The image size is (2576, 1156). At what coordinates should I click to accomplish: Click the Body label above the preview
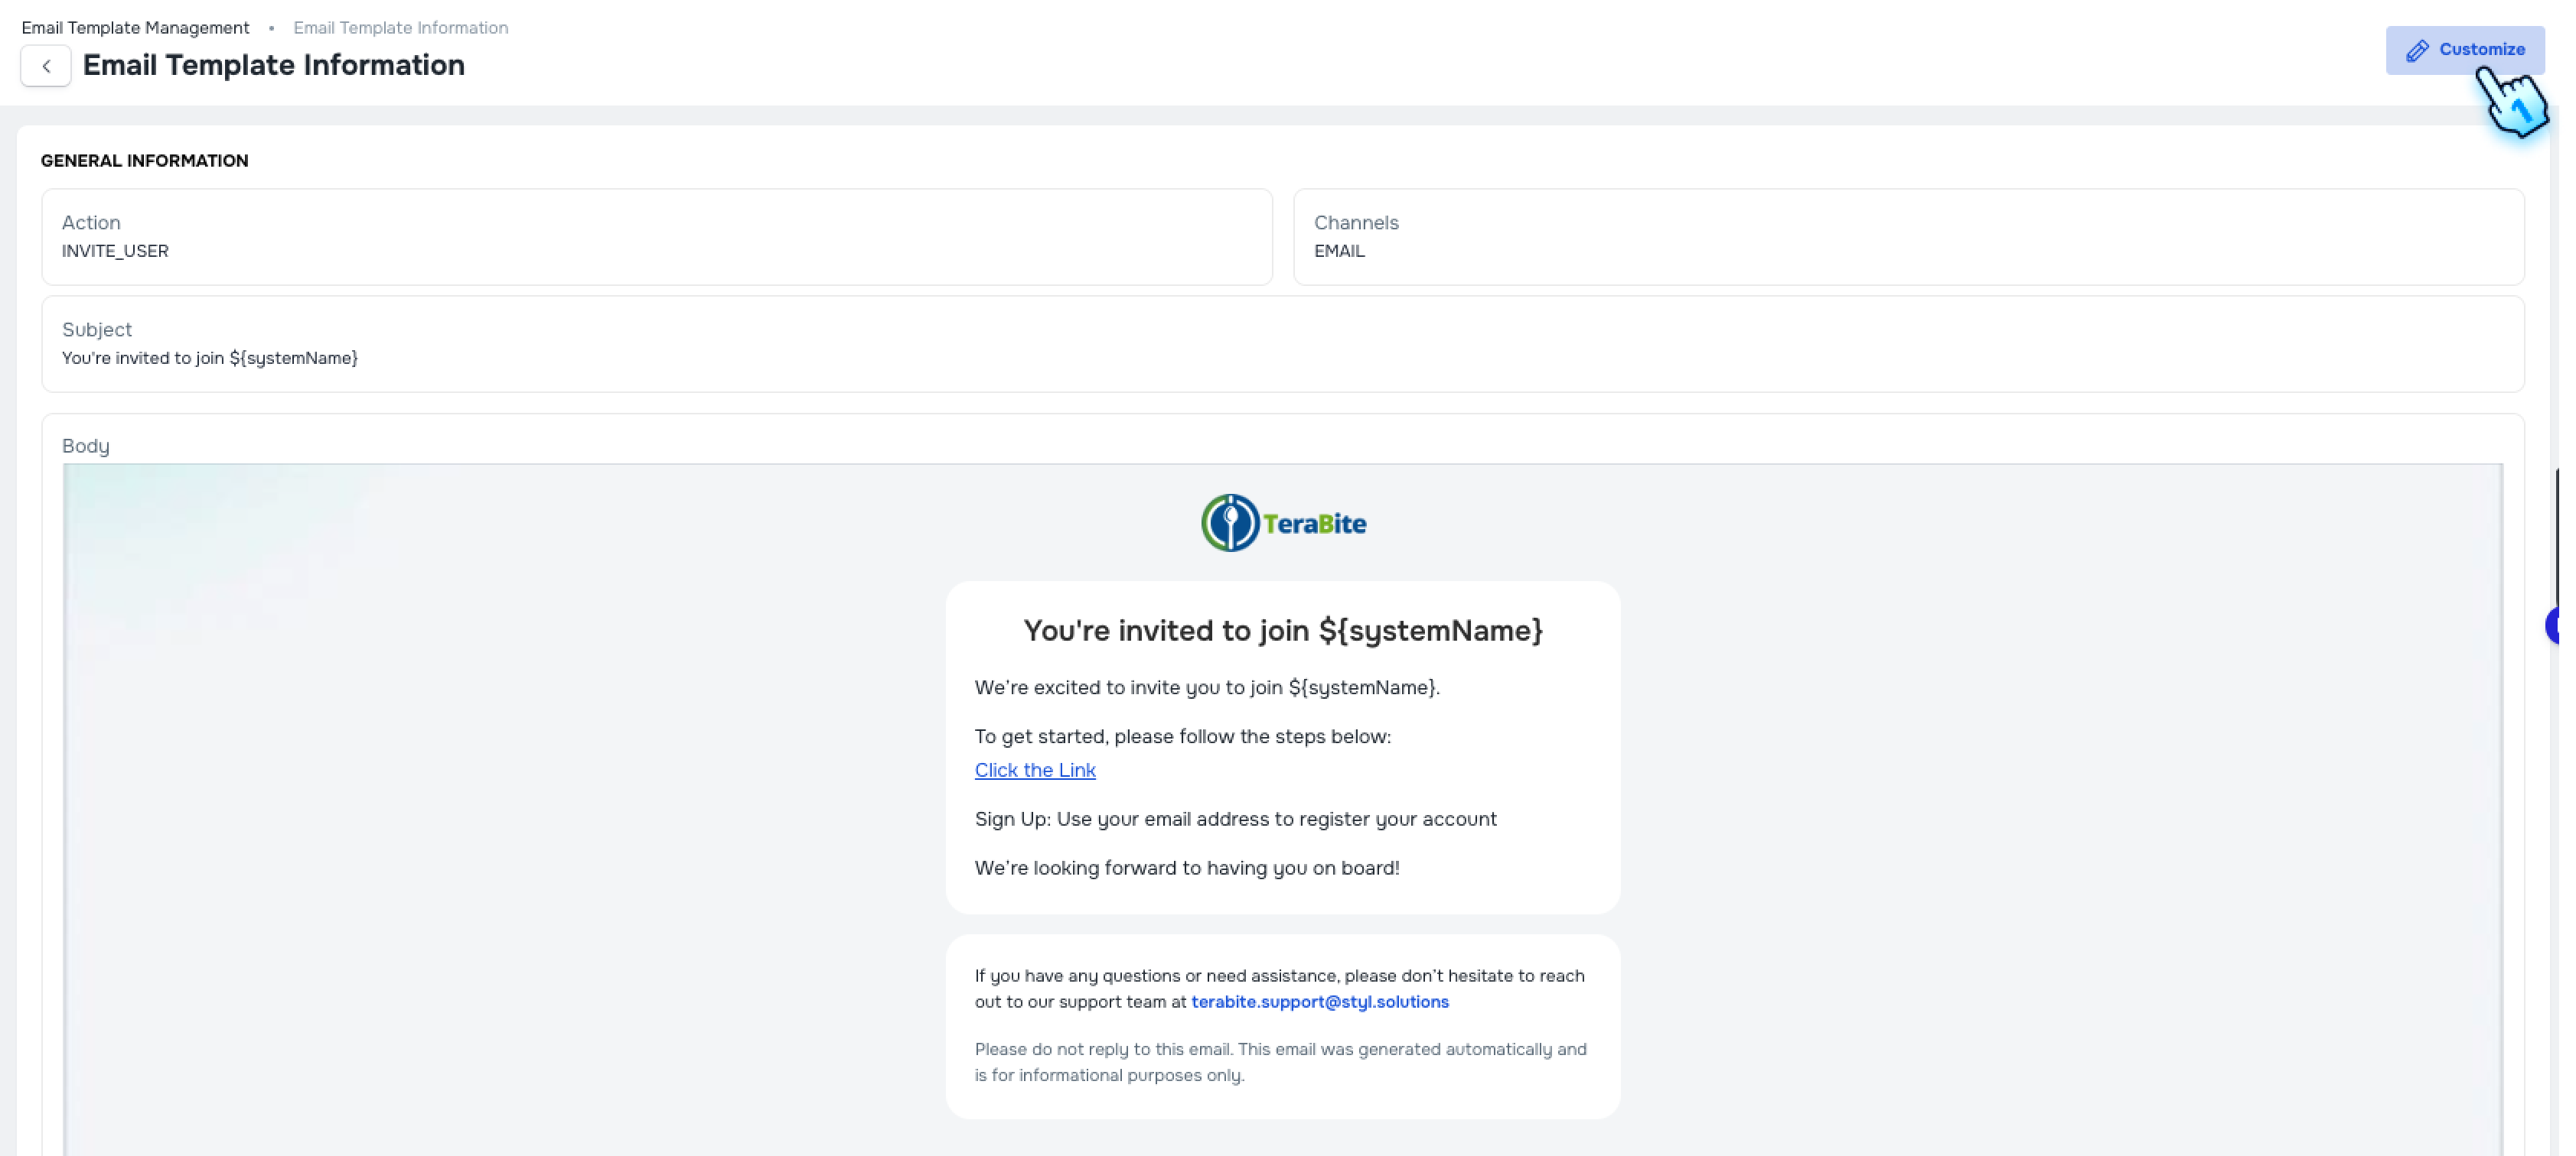[x=85, y=446]
